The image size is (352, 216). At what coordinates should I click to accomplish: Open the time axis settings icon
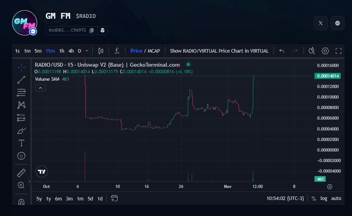pos(330,187)
